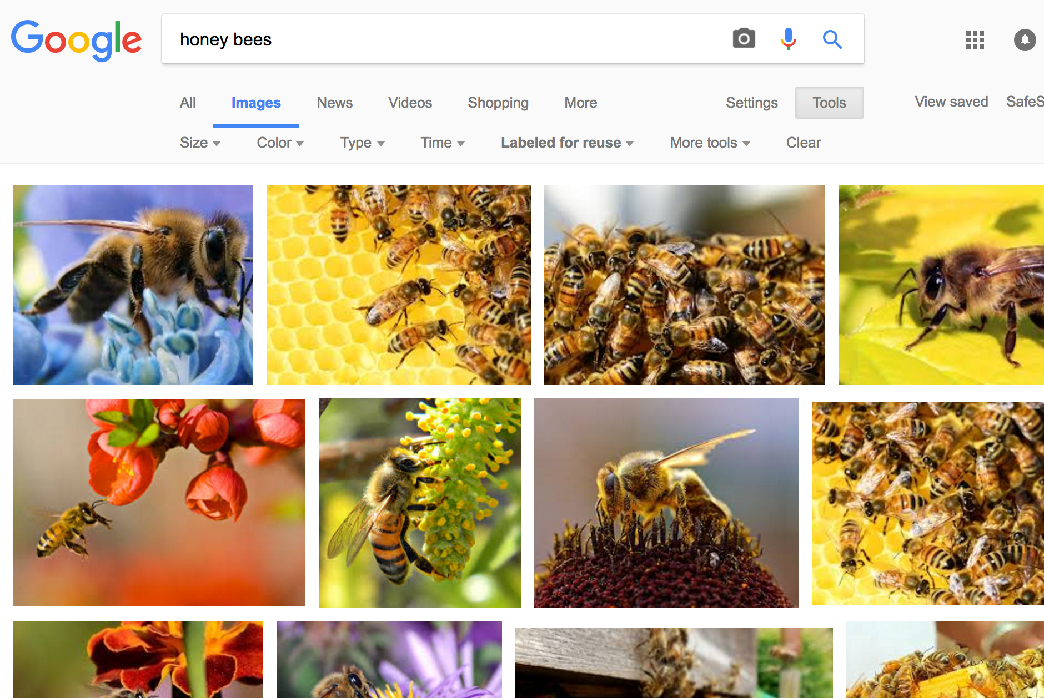Switch to the All tab
1044x698 pixels.
click(188, 103)
